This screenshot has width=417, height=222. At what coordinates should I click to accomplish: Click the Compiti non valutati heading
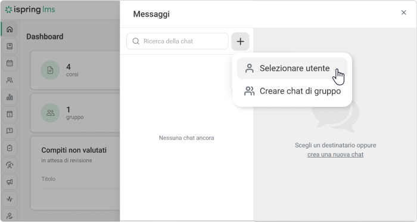pyautogui.click(x=74, y=150)
